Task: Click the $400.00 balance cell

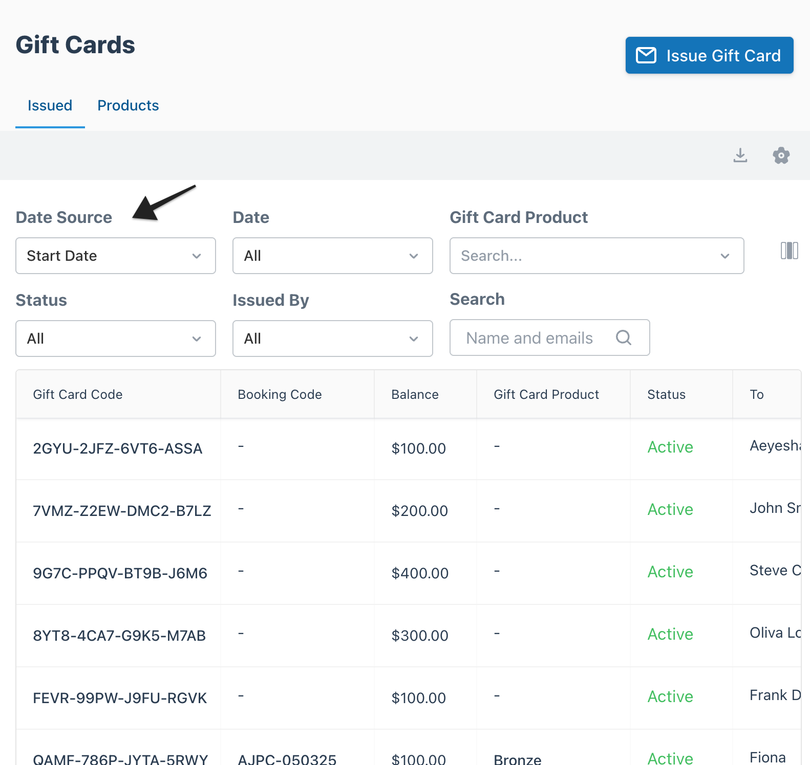Action: 420,573
